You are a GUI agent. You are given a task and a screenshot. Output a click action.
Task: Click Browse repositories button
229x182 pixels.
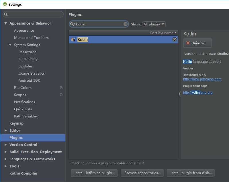142,173
